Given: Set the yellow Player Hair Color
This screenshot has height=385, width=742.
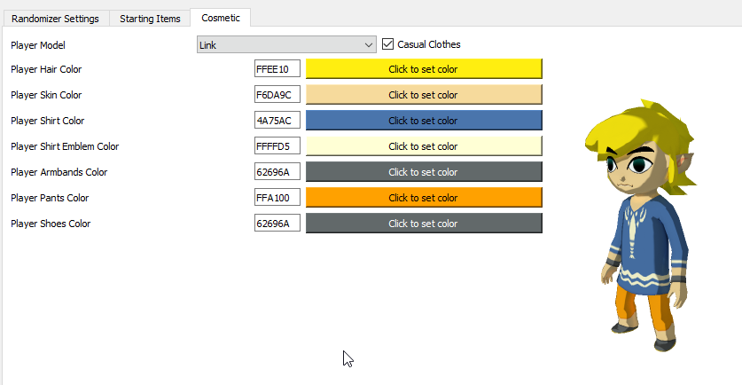Looking at the screenshot, I should (424, 68).
